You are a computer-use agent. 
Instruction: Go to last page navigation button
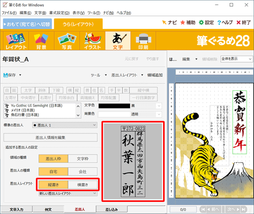click(243, 209)
